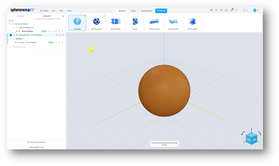Open the Cell Parameter tool
The height and width of the screenshot is (166, 279).
[96, 23]
